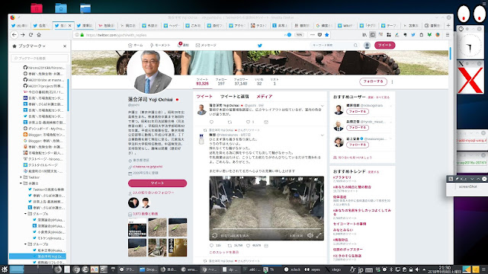Toggle the video volume speaker icon
This screenshot has height=274, width=488.
(x=310, y=235)
